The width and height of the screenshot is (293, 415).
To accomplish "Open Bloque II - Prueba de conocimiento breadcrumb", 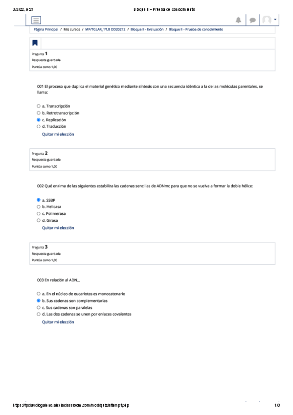I will click(196, 29).
